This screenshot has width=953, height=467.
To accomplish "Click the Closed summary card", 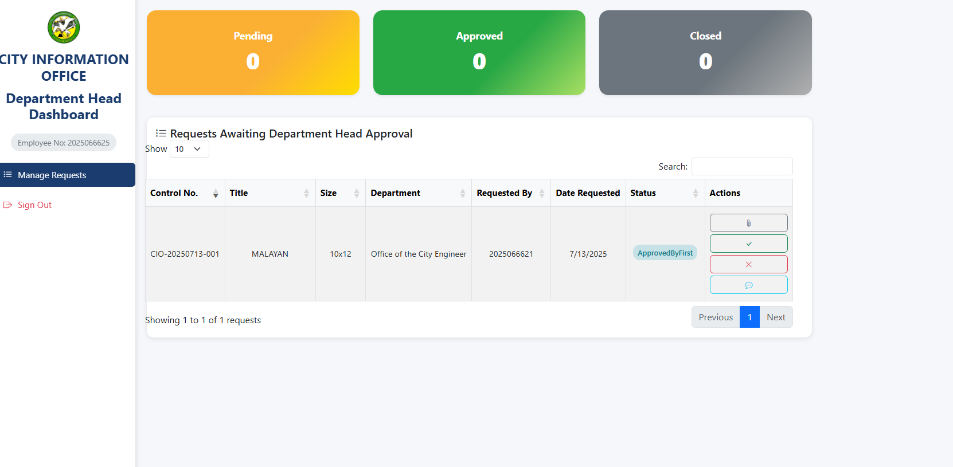I will coord(705,53).
